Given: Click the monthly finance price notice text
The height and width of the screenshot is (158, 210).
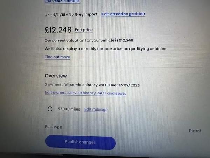Looking at the screenshot, I should 105,49.
